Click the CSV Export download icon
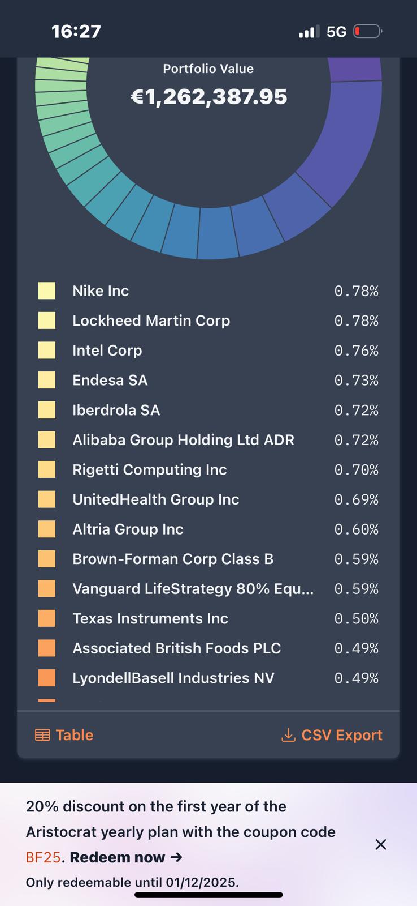The height and width of the screenshot is (906, 417). pos(288,735)
